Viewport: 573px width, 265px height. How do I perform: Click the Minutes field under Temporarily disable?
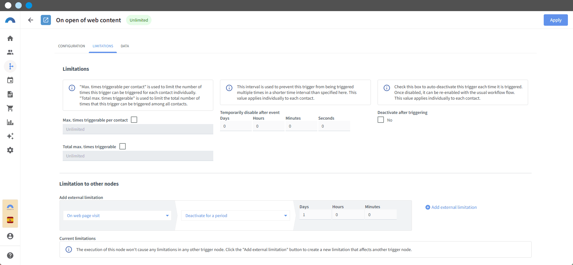[x=301, y=126]
